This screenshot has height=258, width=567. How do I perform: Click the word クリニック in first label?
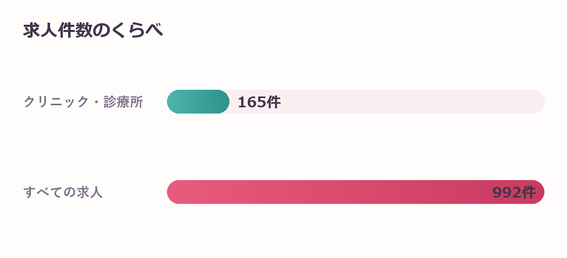56,102
